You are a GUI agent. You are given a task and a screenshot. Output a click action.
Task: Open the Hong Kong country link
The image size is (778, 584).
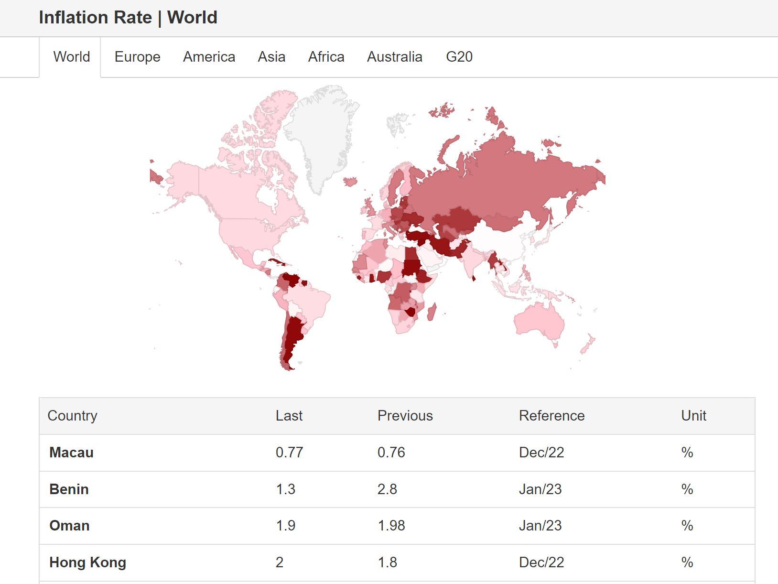pos(87,562)
